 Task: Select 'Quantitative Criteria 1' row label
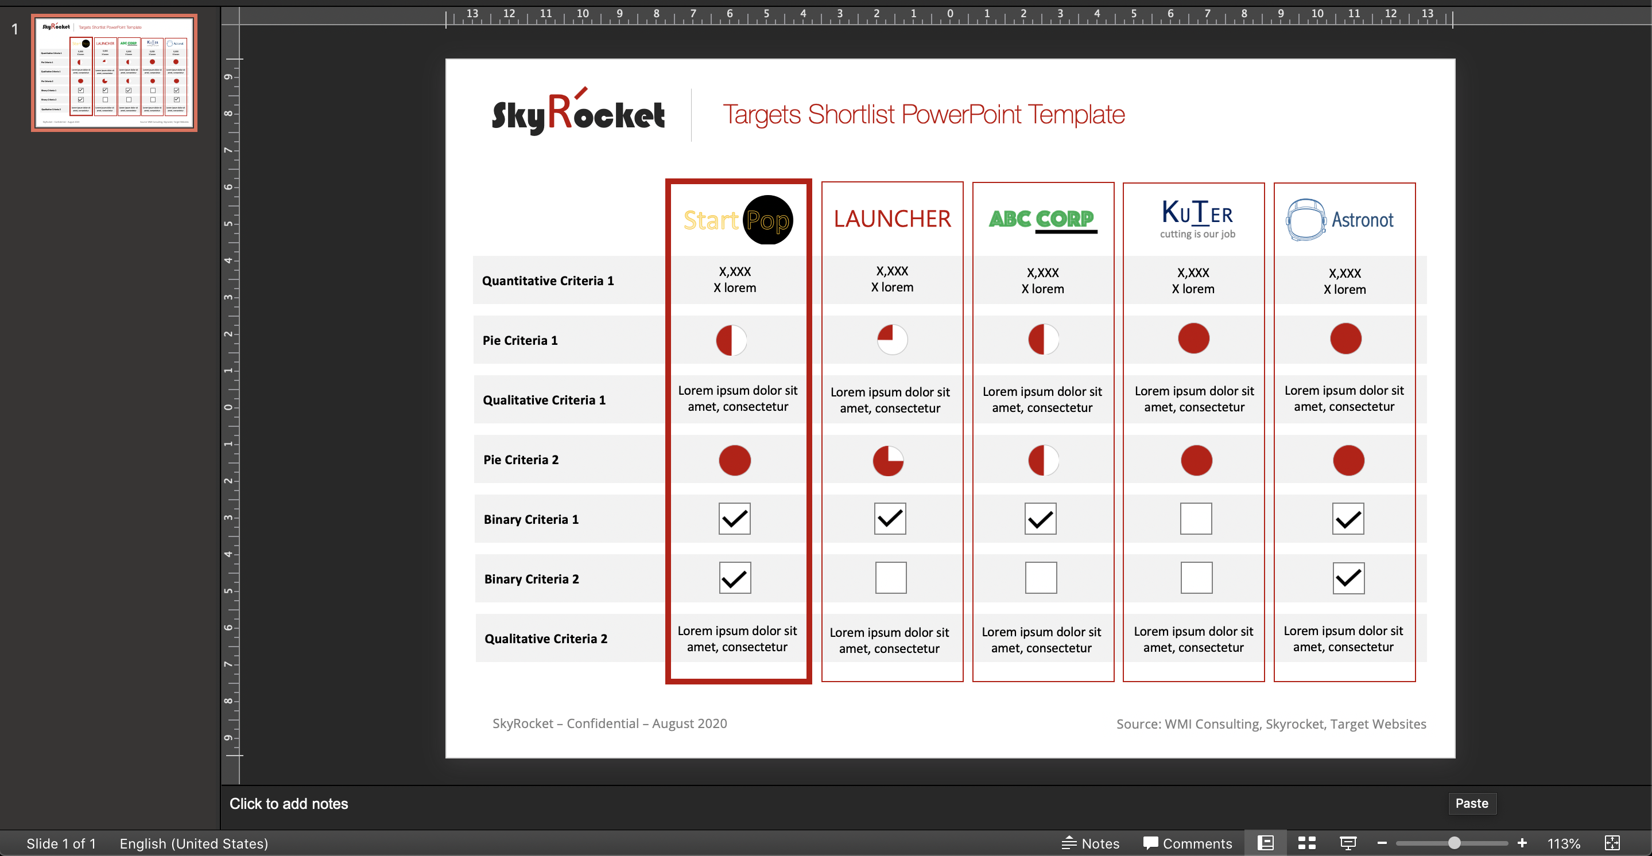548,281
